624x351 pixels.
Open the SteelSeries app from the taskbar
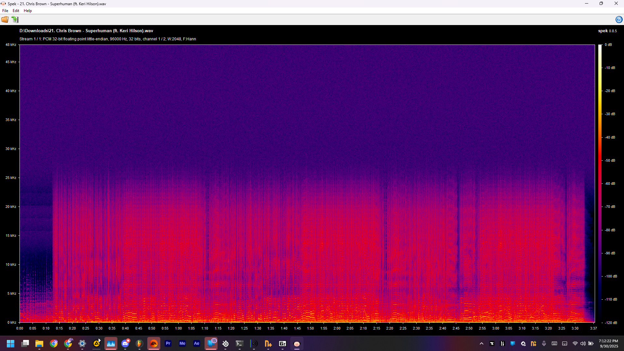click(225, 344)
